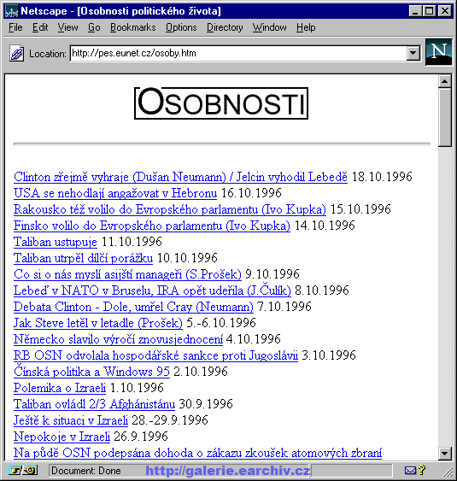Click the scroll up arrow button
The image size is (457, 481).
pyautogui.click(x=444, y=81)
